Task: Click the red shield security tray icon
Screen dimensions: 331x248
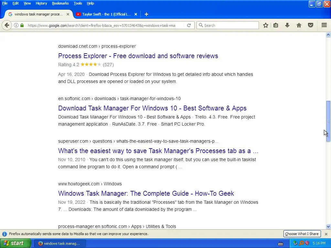Action: (307, 243)
